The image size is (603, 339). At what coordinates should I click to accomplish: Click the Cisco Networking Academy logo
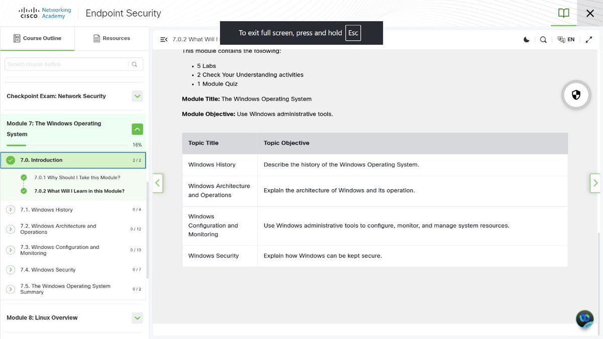[x=45, y=13]
